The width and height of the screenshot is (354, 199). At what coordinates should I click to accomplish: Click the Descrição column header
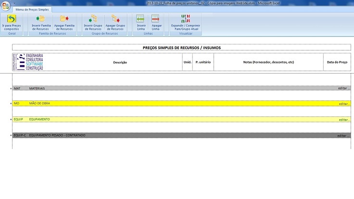click(120, 62)
